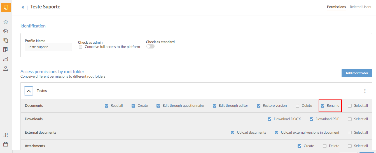
Task: Uncheck Documents Read all checkbox
Action: [106, 106]
